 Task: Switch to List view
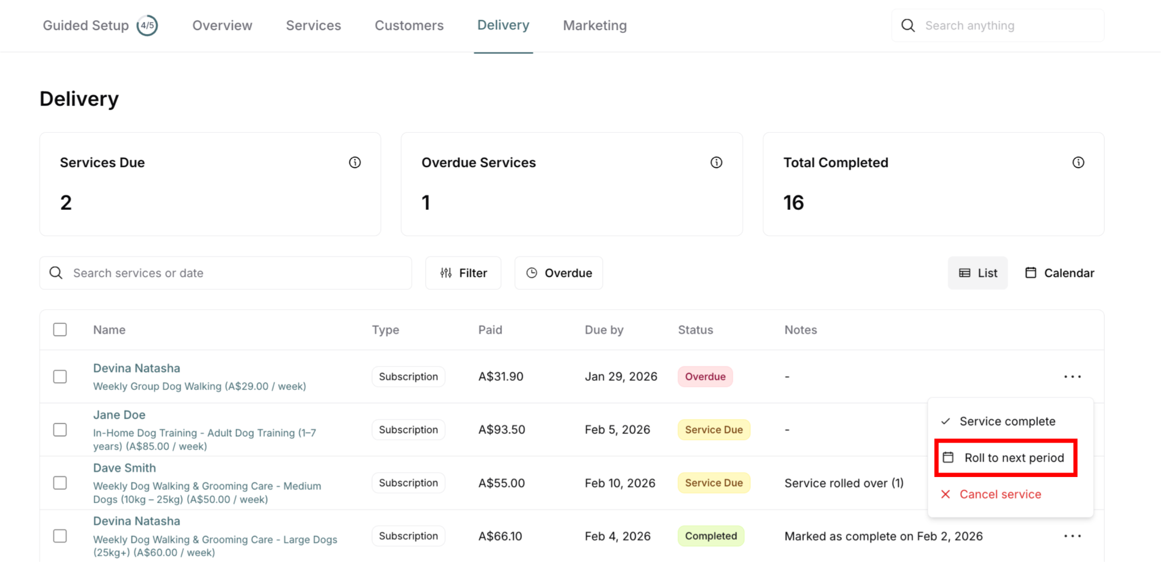[x=978, y=273]
